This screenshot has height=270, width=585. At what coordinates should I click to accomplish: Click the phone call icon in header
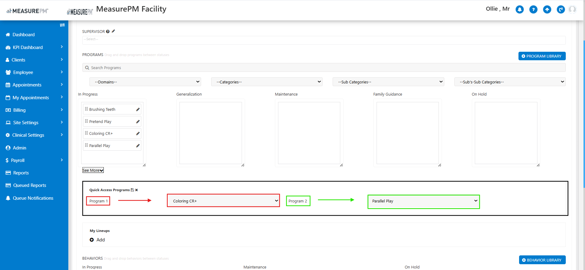point(561,9)
